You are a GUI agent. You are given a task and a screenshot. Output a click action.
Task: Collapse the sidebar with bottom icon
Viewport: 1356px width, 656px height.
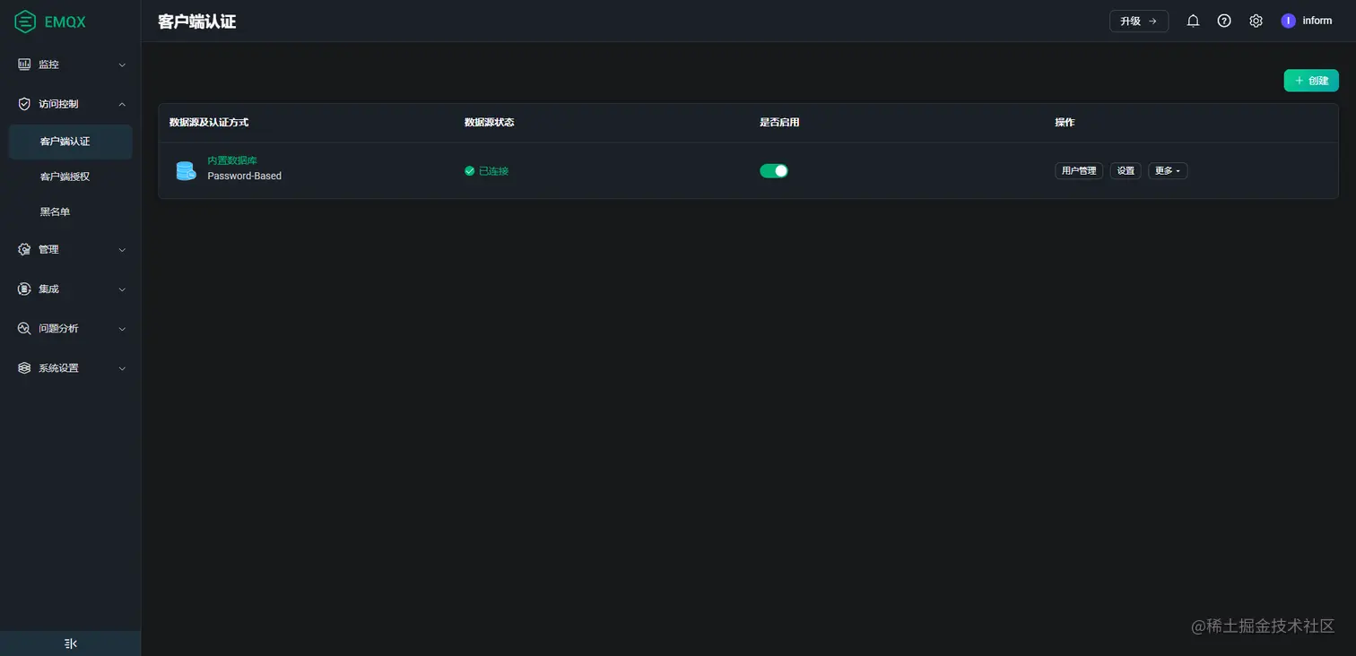coord(71,643)
